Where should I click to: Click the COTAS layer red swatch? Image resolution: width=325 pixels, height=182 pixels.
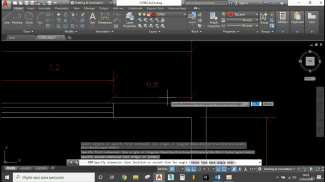pyautogui.click(x=153, y=15)
